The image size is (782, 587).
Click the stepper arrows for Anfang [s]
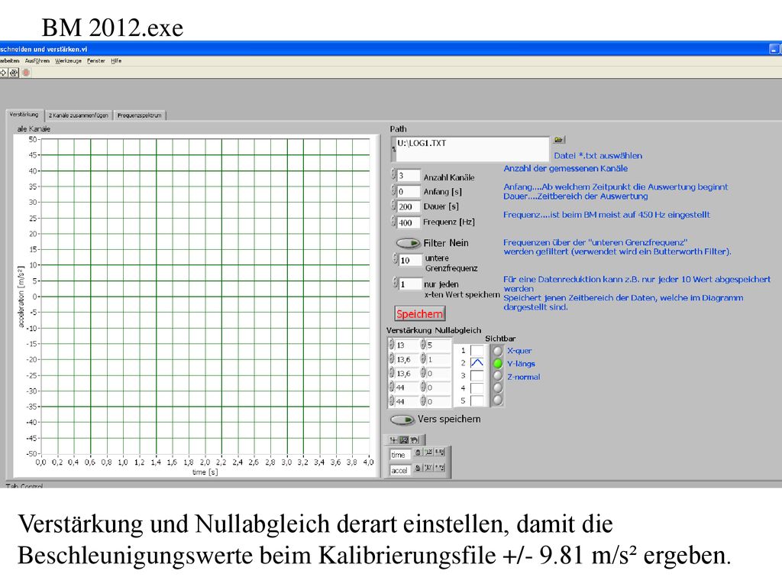[393, 190]
